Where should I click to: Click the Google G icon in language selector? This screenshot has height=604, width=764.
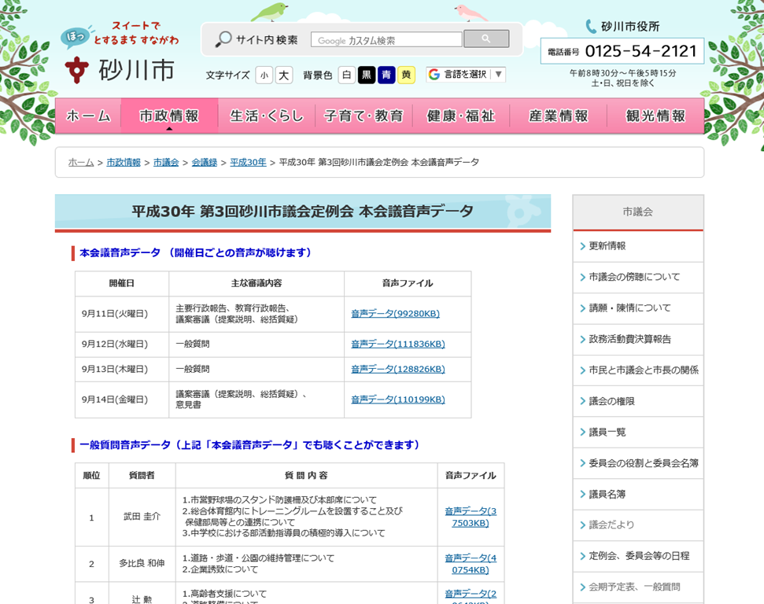[434, 75]
